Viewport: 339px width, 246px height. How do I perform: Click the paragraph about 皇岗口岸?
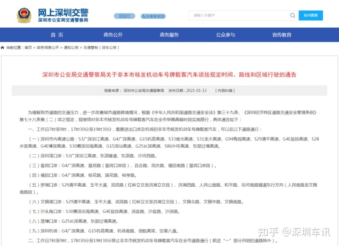123,166
